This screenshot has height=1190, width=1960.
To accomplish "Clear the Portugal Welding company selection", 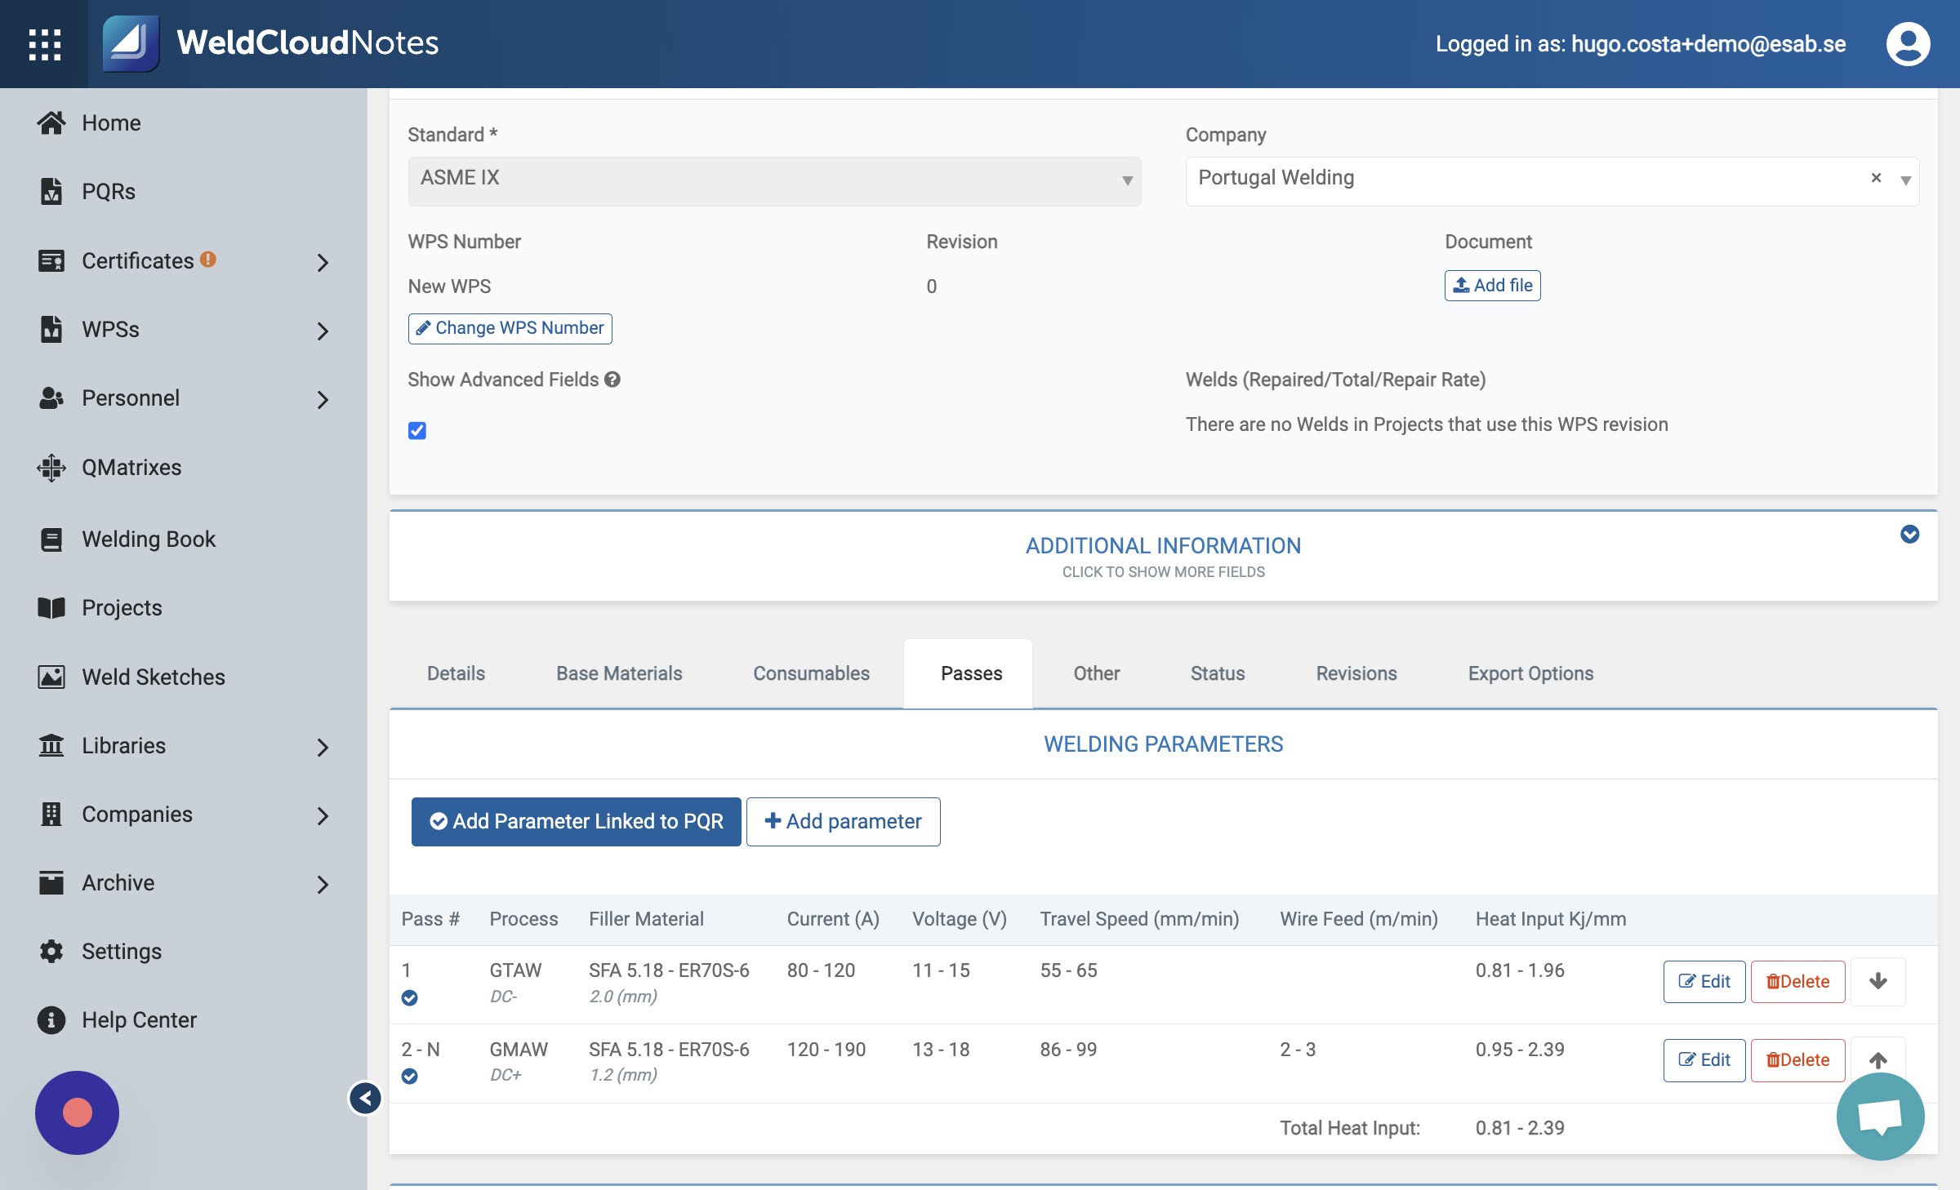I will point(1876,178).
